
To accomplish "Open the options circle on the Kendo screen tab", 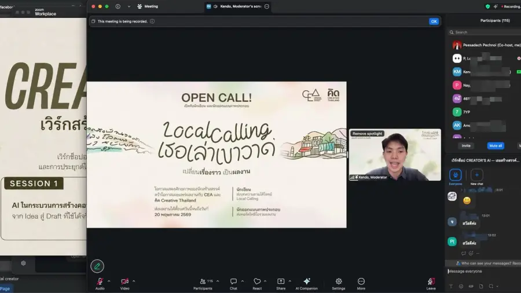I will click(x=267, y=6).
